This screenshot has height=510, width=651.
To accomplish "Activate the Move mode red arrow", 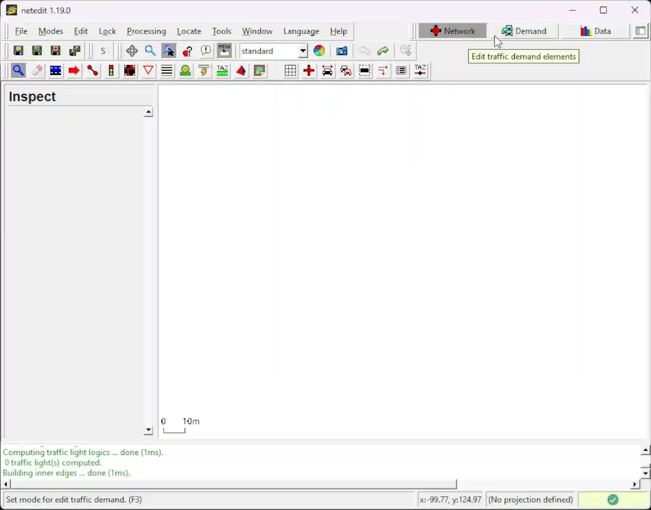I will (74, 71).
